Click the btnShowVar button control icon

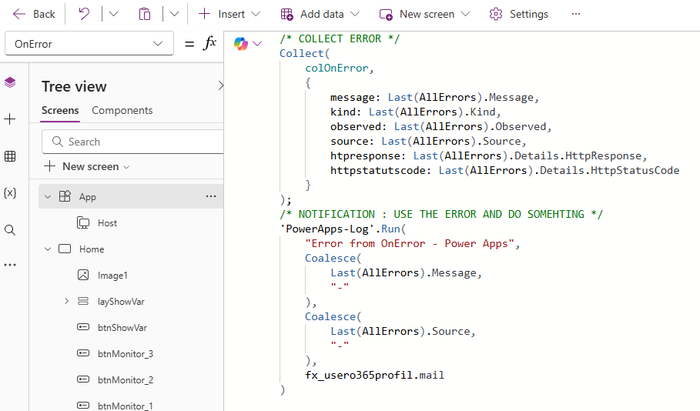point(83,327)
